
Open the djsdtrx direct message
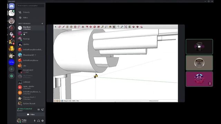[x=31, y=44]
